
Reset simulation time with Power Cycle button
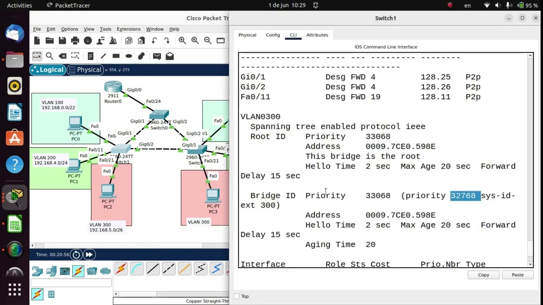pyautogui.click(x=76, y=255)
